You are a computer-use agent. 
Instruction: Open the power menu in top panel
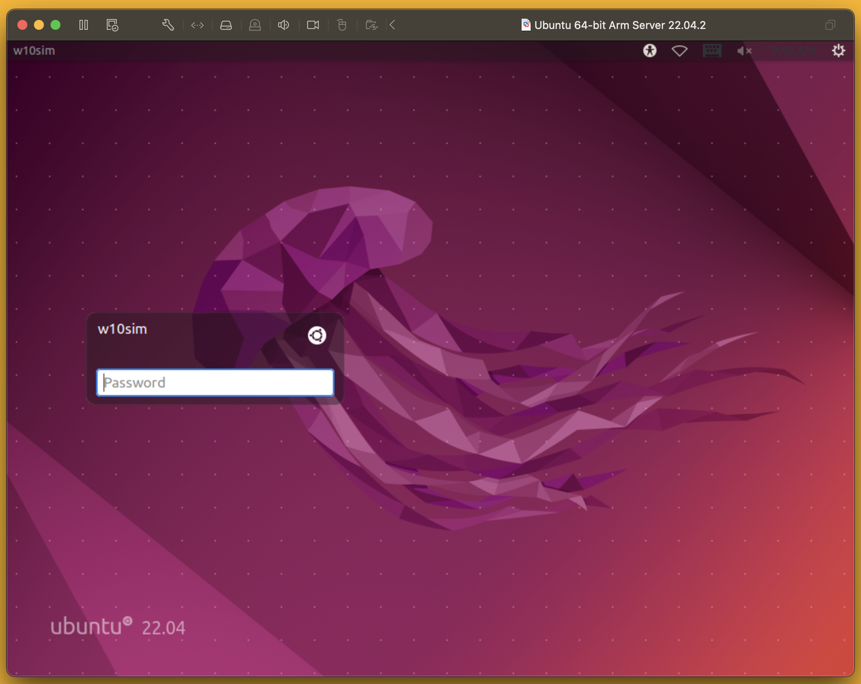click(839, 51)
